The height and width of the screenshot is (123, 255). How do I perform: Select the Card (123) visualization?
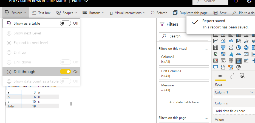point(246,54)
